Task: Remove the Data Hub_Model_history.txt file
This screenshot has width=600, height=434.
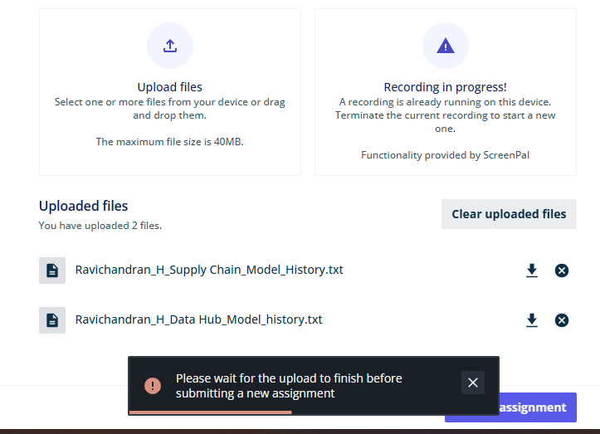Action: [561, 320]
